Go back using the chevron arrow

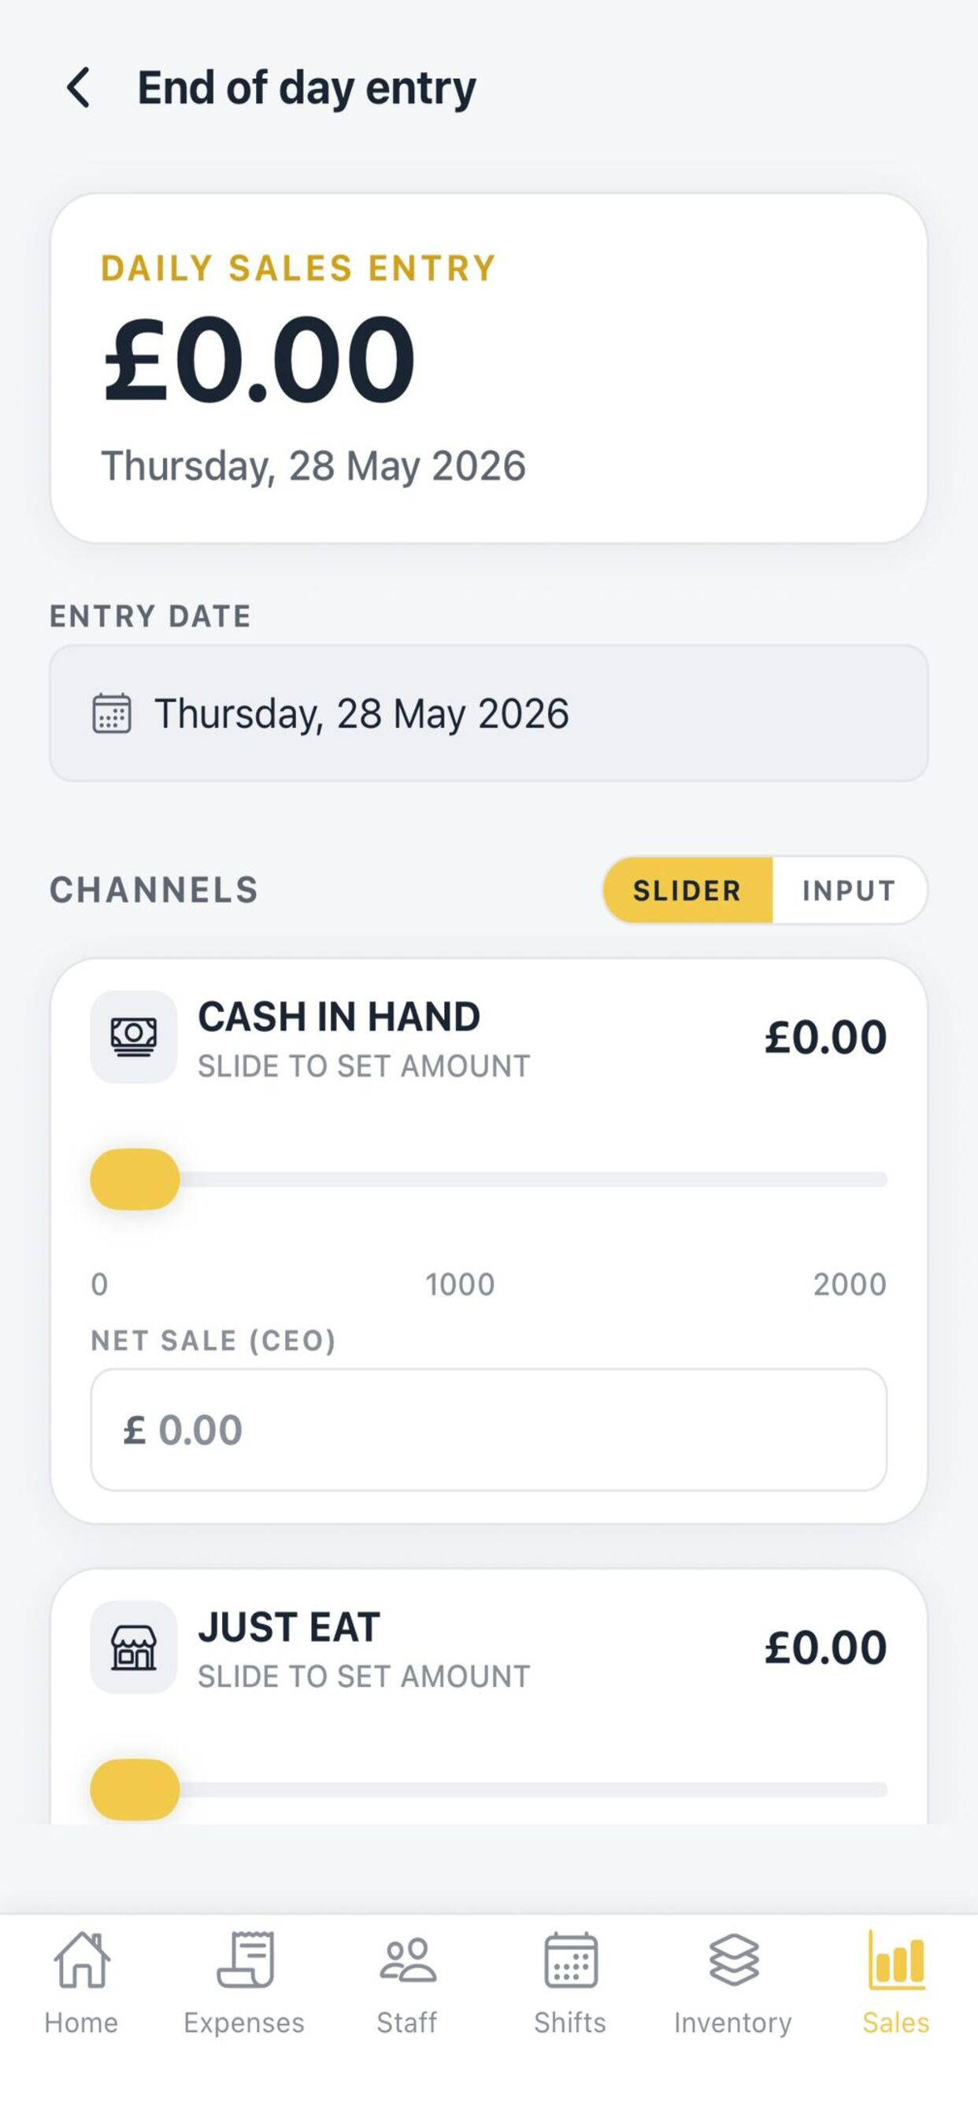click(x=79, y=88)
